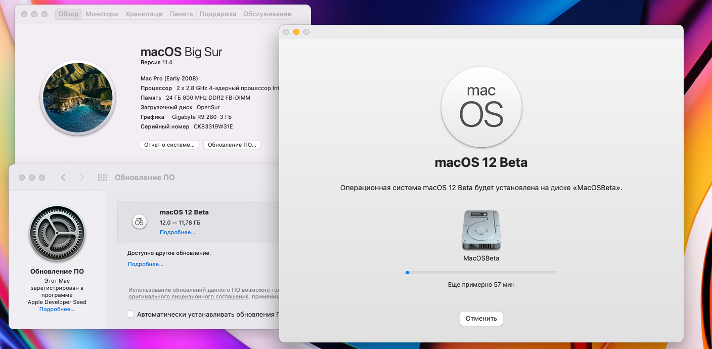The width and height of the screenshot is (712, 349).
Task: Minimize the macOS 12 Beta installer window
Action: 296,32
